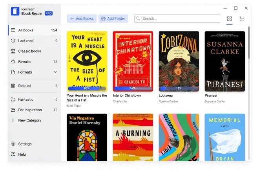Image resolution: width=259 pixels, height=173 pixels.
Task: Click the All books open-book icon
Action: pos(13,30)
